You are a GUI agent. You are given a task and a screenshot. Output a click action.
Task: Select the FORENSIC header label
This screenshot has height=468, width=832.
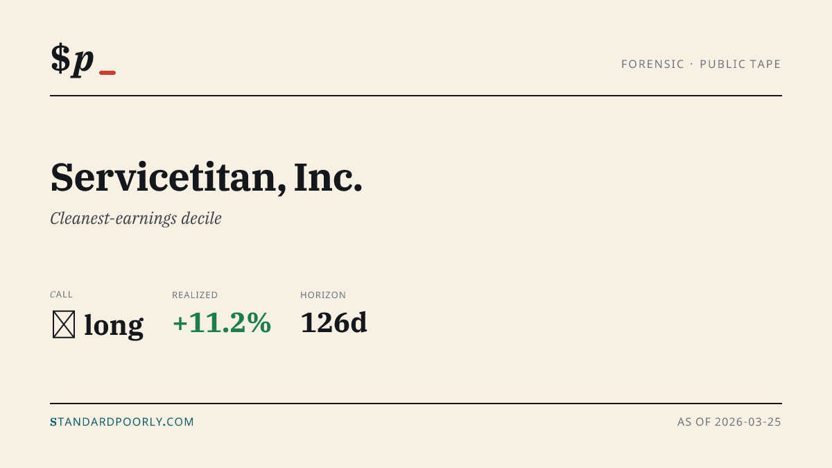click(x=652, y=64)
